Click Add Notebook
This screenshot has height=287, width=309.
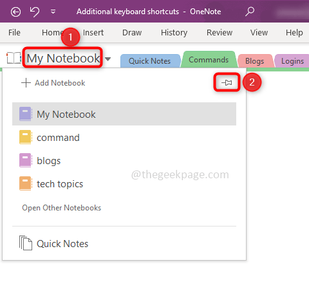(x=53, y=83)
